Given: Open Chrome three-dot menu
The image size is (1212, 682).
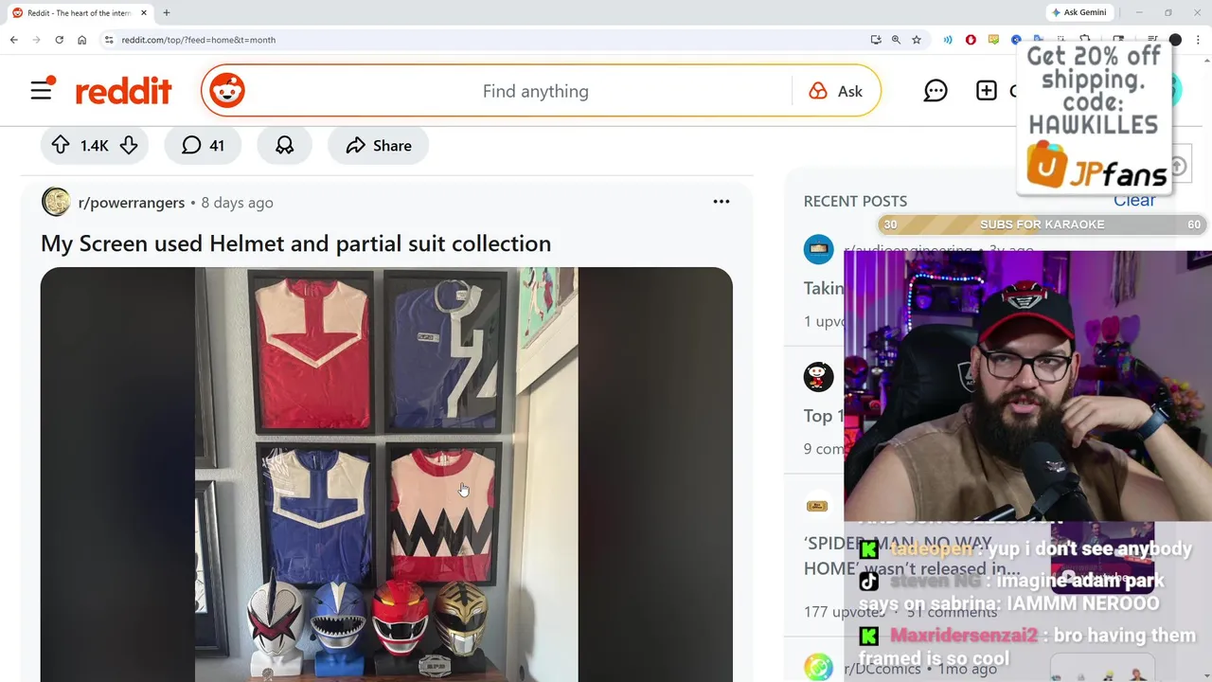Looking at the screenshot, I should [x=1197, y=40].
